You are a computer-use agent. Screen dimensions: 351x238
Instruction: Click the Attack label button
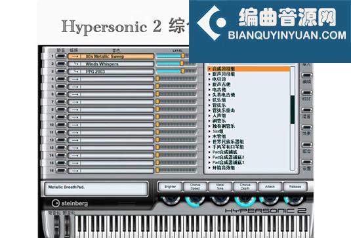pos(270,187)
